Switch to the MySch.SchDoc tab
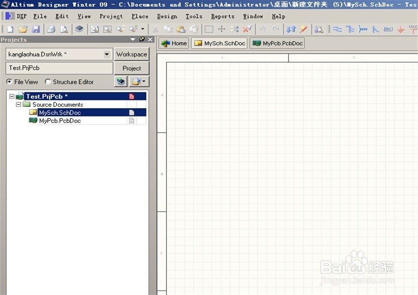The width and height of the screenshot is (418, 295). click(x=219, y=43)
